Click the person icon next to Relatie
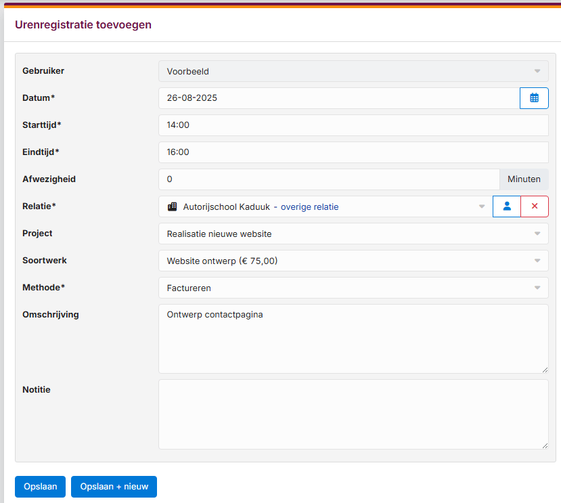The width and height of the screenshot is (561, 503). 507,206
